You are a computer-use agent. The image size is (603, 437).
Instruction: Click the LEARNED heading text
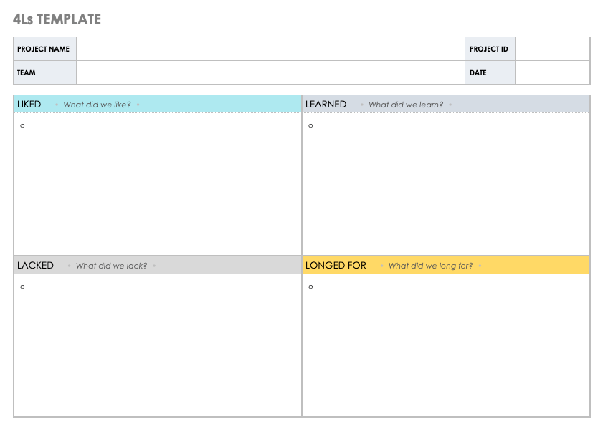326,105
